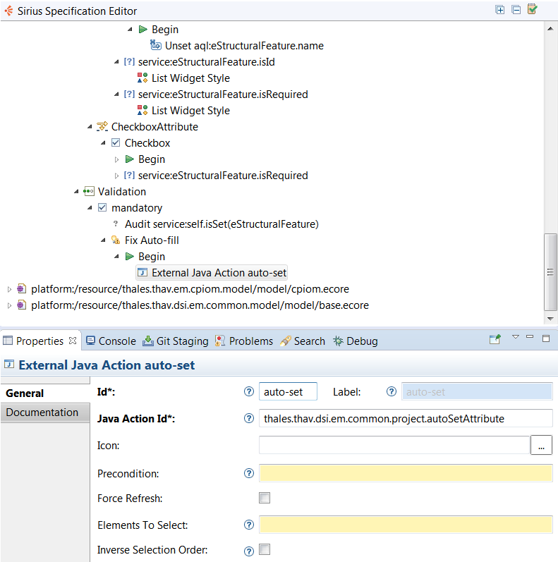Click the vertical scrollbar thumb of tree
Image resolution: width=558 pixels, height=562 pixels.
pyautogui.click(x=550, y=272)
